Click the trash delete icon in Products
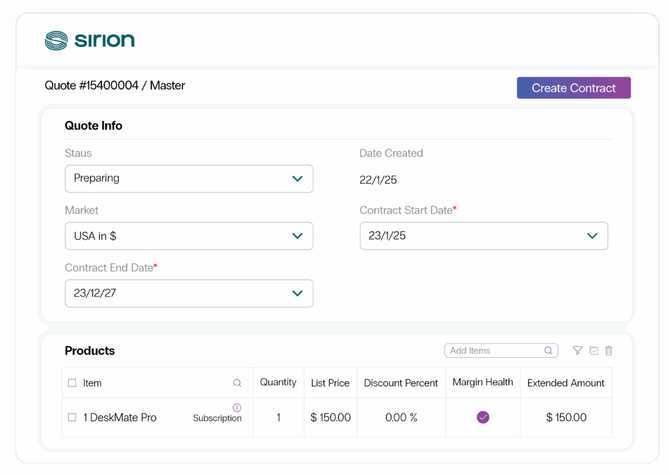The image size is (671, 475). point(609,351)
